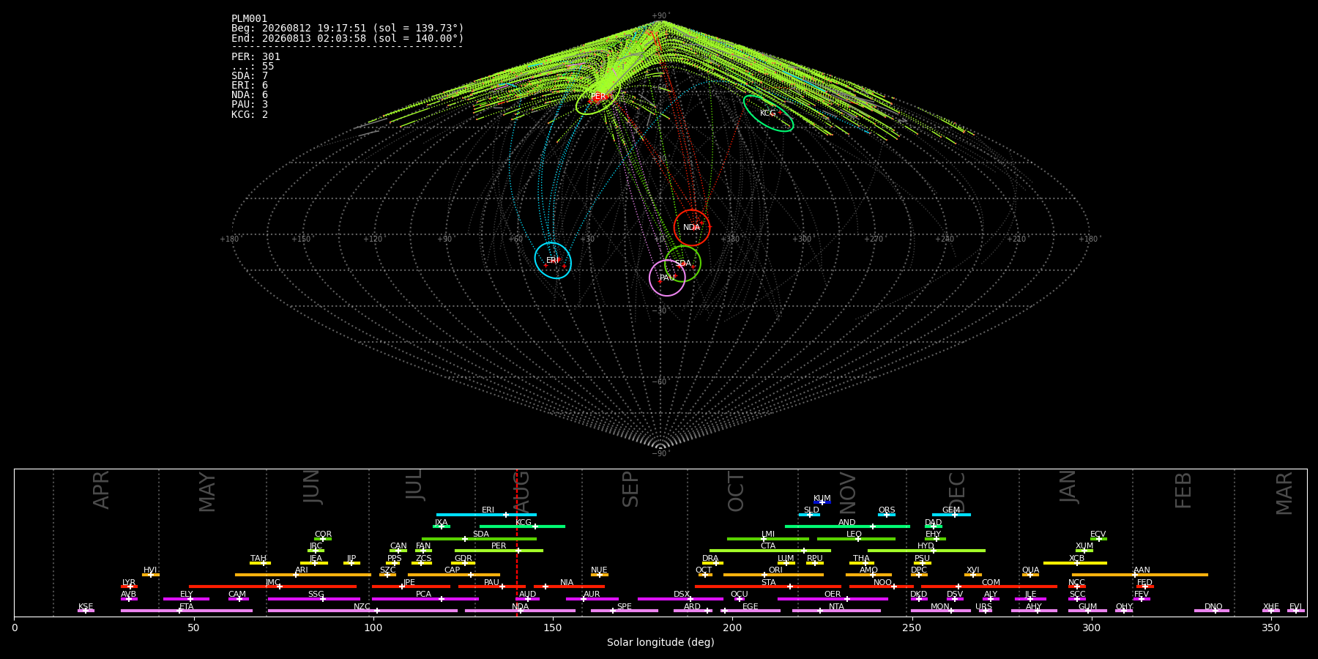The width and height of the screenshot is (1318, 659).
Task: Click the AND shower bar in timeline
Action: pos(847,526)
